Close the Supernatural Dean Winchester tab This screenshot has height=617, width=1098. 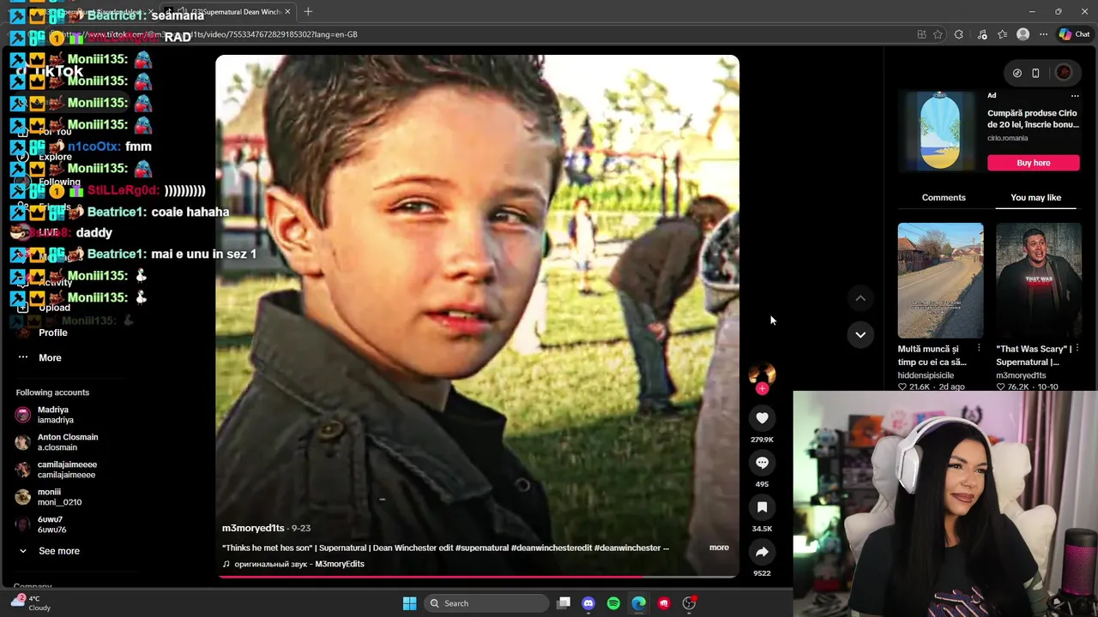click(287, 11)
